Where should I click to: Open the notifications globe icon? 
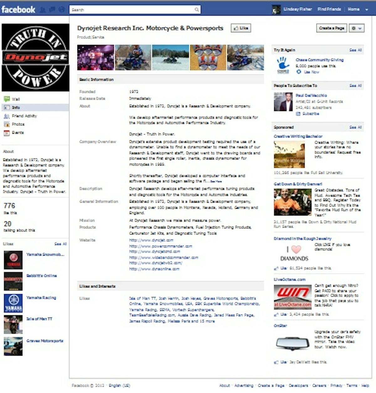point(61,10)
